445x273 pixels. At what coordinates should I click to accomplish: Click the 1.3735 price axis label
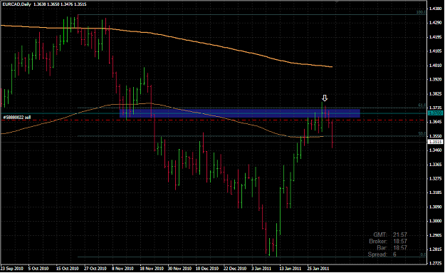coord(436,108)
